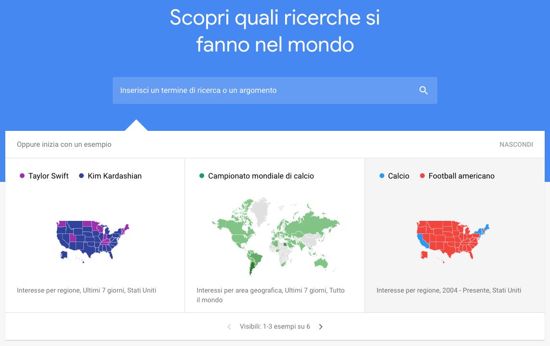Open the world map for Campionato mondiale

[275, 236]
